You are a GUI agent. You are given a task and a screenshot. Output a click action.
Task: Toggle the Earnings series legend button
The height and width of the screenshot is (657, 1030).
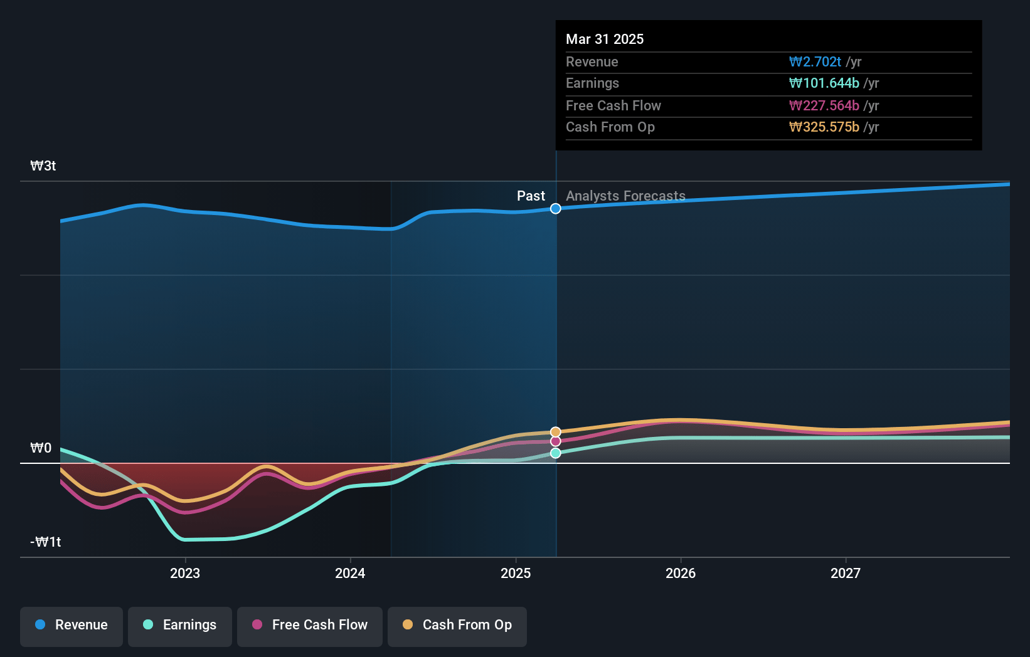180,626
